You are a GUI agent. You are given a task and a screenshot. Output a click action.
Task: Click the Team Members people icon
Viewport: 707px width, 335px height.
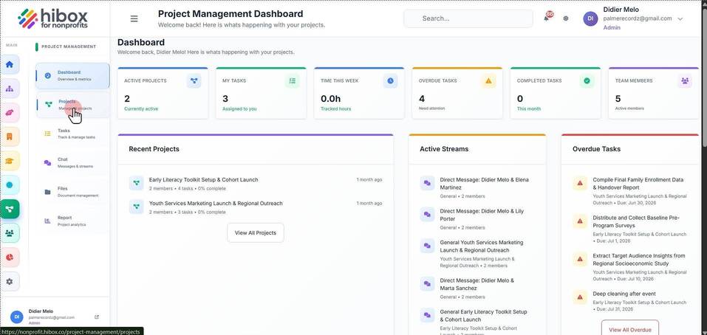685,81
